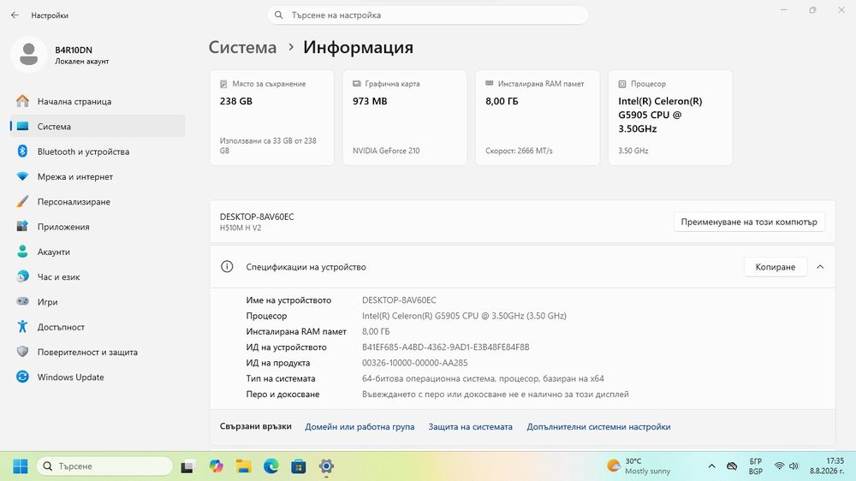The width and height of the screenshot is (856, 481).
Task: Collapse Спецификации на устройство section chevron
Action: [820, 267]
